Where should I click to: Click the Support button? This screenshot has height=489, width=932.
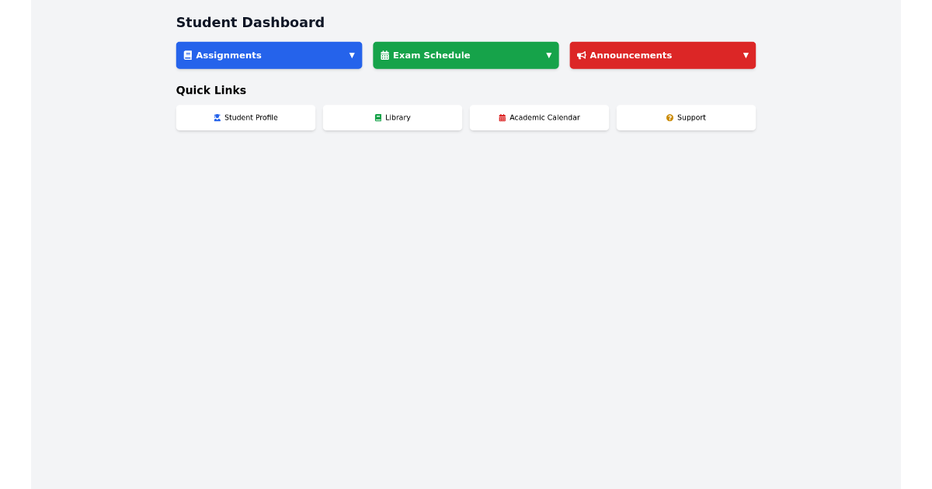[686, 117]
